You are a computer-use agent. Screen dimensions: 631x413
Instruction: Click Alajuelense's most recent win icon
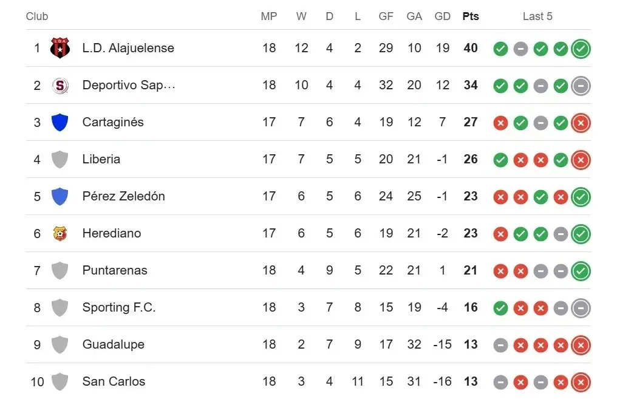click(x=581, y=49)
